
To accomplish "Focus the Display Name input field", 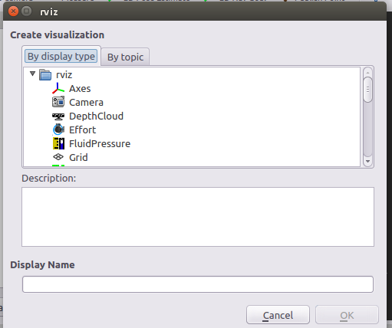I will [x=198, y=284].
